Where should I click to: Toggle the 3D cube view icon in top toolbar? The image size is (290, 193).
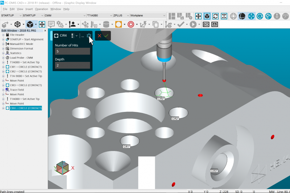click(207, 16)
